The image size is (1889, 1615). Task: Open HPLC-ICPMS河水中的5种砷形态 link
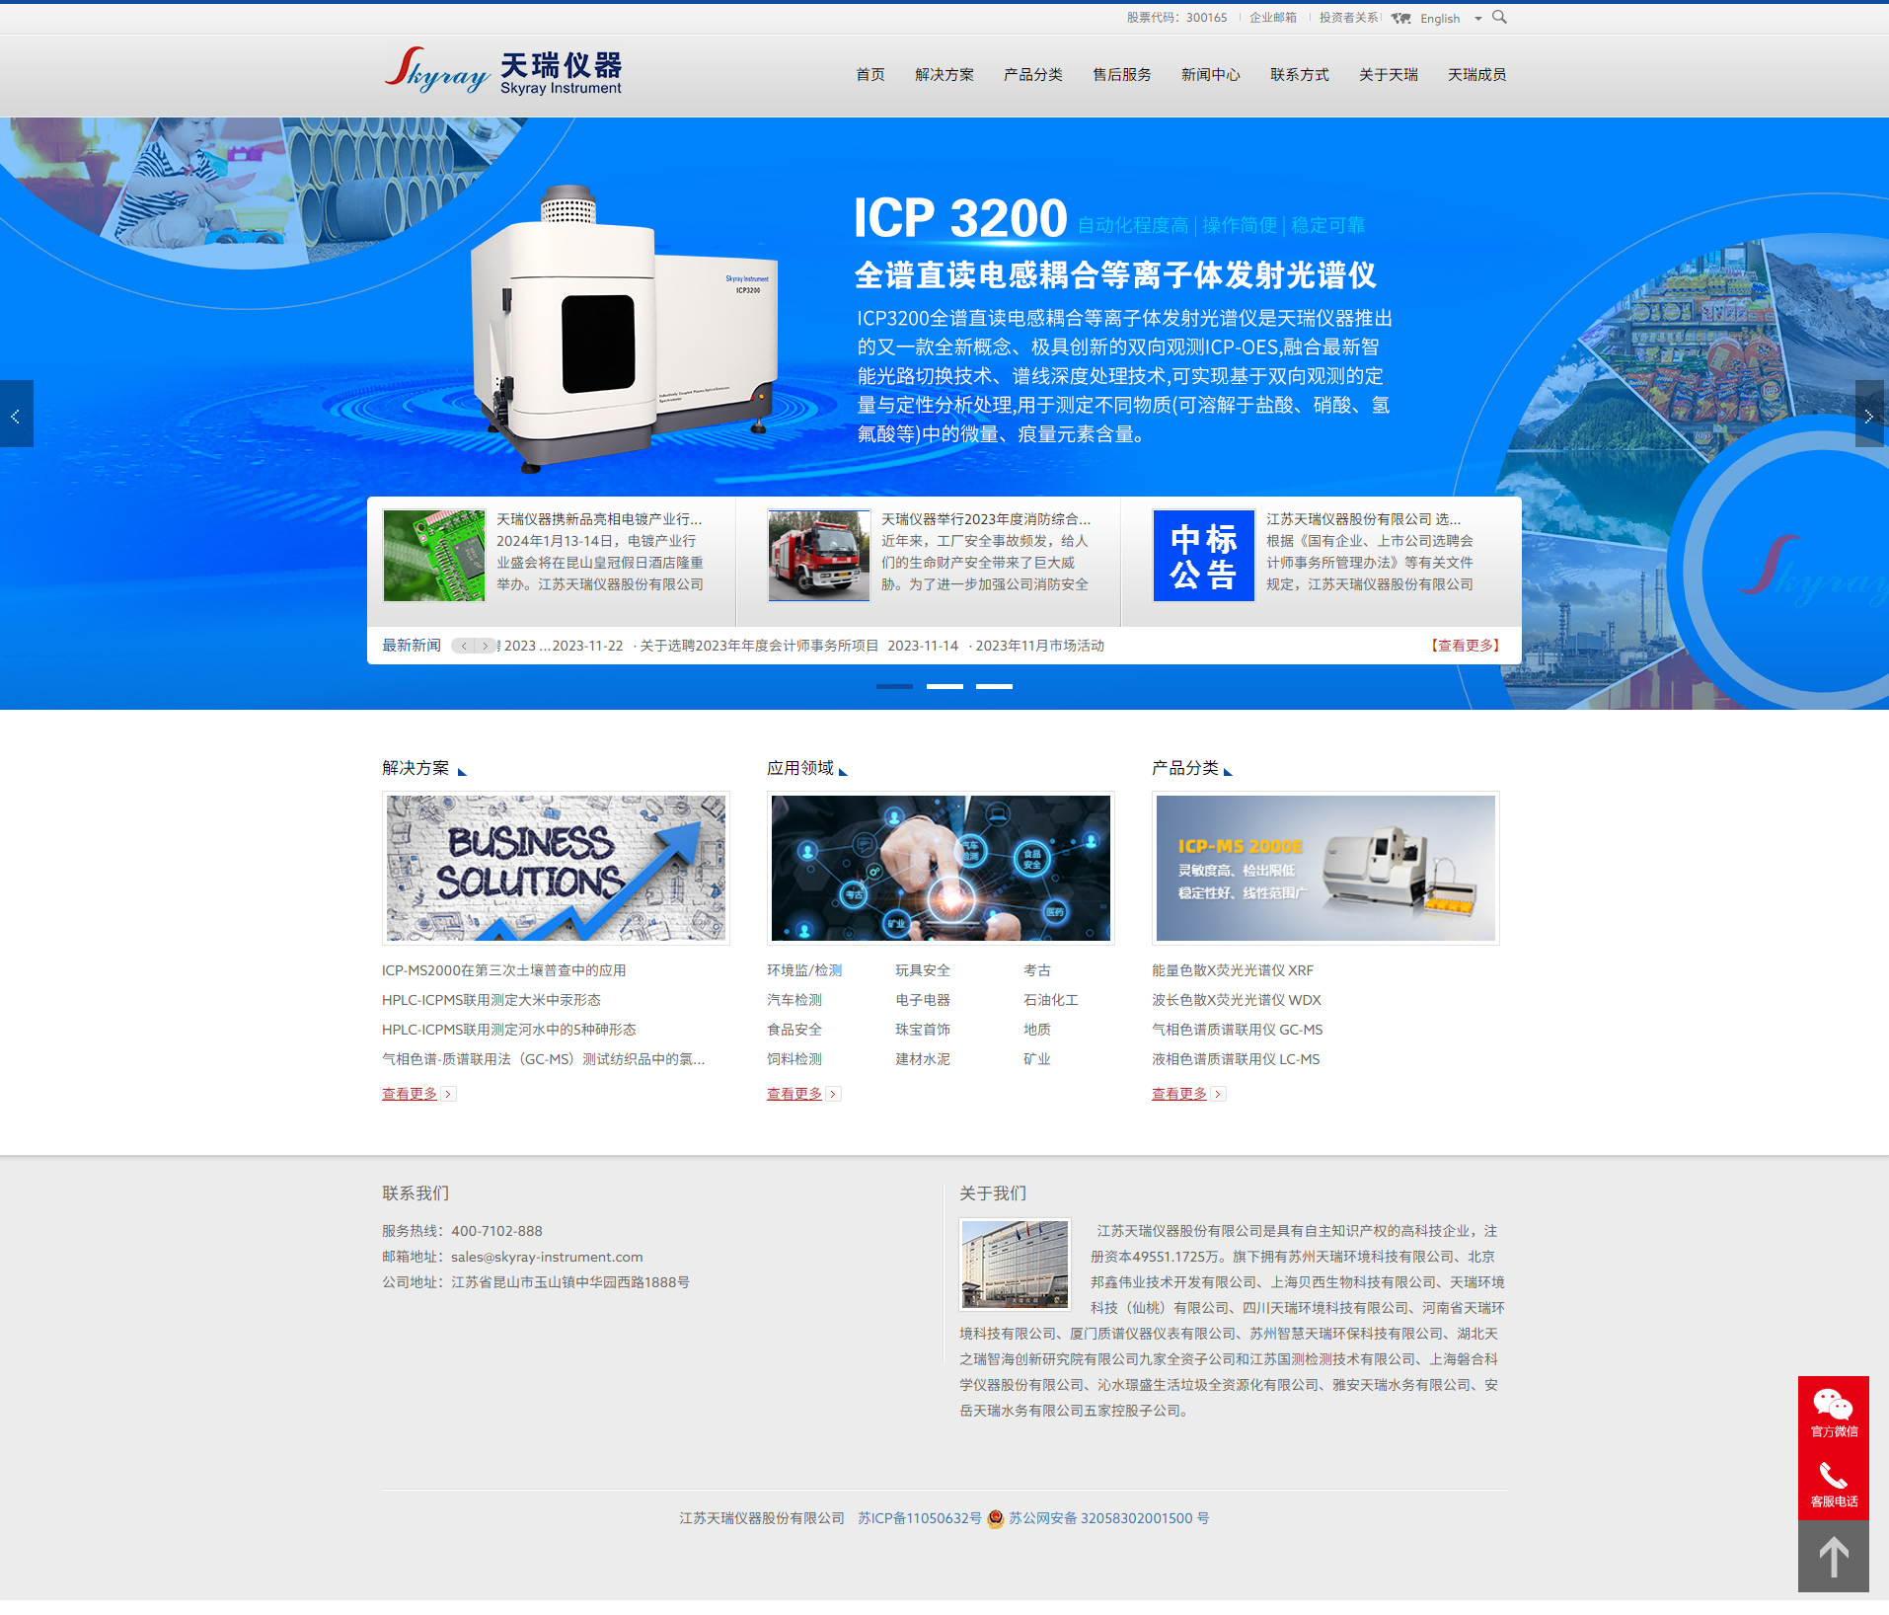click(x=509, y=1031)
